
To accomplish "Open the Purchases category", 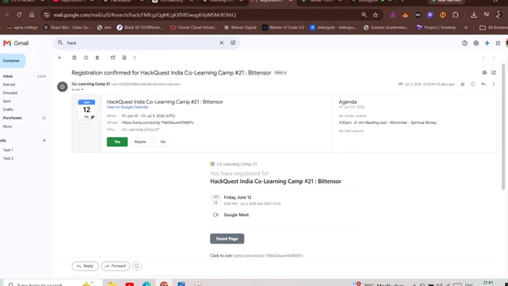I will 12,118.
